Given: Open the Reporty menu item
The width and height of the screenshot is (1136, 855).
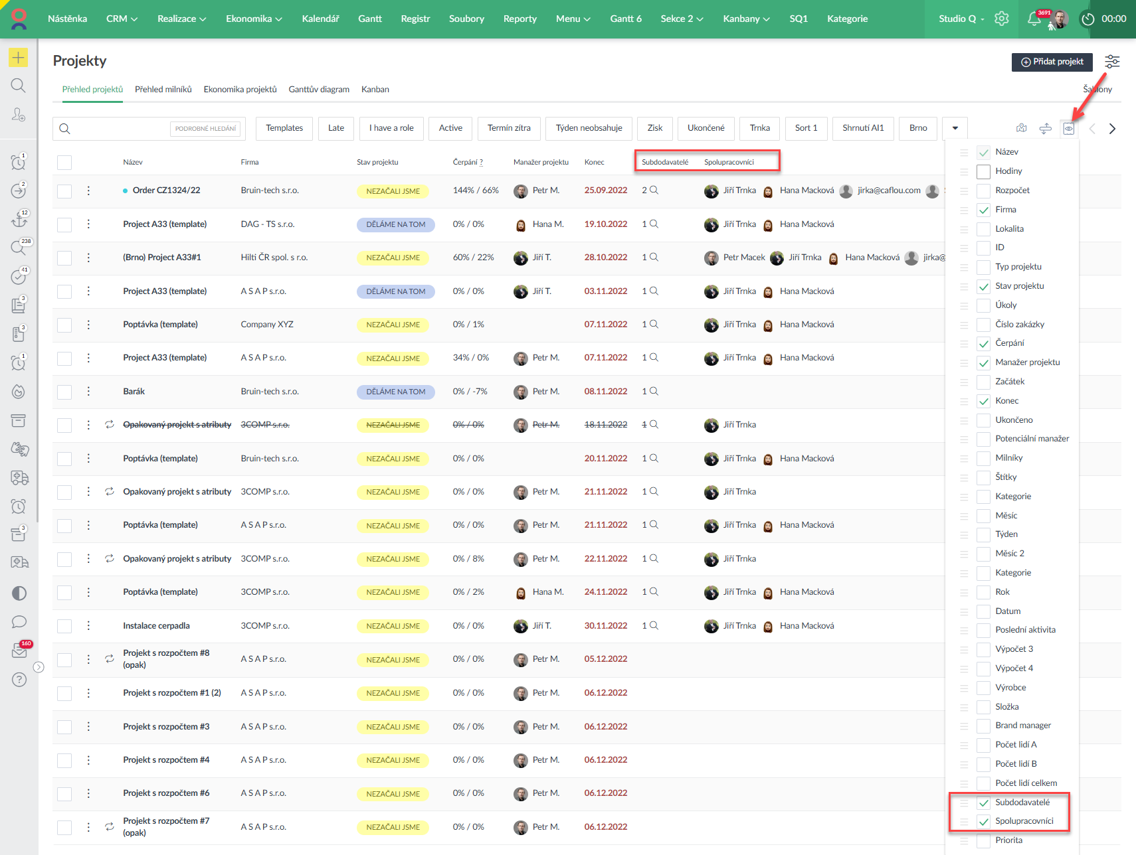Looking at the screenshot, I should [x=520, y=19].
